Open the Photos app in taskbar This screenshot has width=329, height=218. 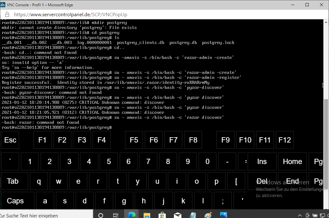[x=223, y=215]
